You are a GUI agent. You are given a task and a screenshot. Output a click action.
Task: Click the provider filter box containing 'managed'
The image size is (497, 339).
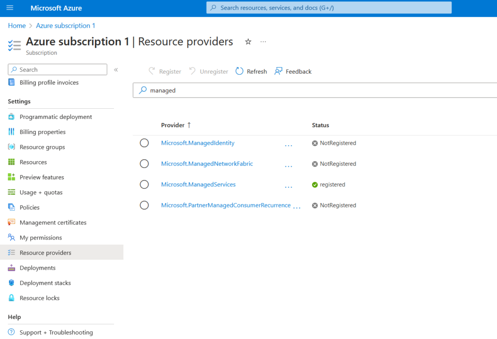pos(315,90)
